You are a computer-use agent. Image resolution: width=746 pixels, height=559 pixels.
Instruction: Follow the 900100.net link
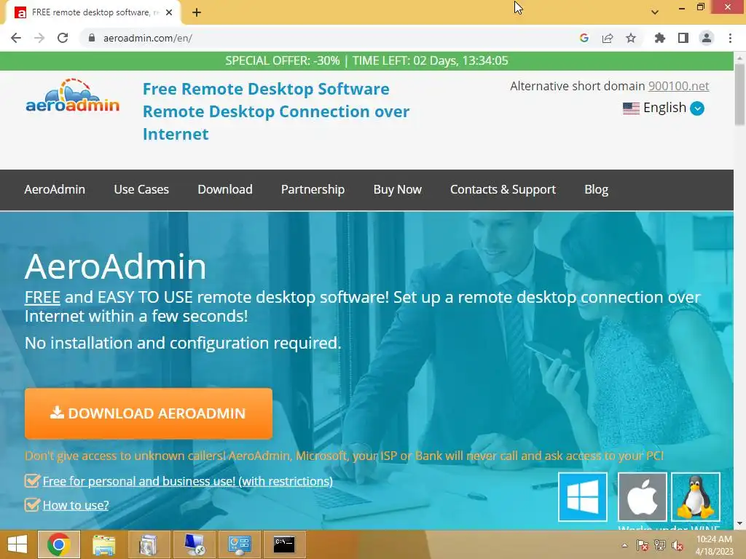click(678, 86)
